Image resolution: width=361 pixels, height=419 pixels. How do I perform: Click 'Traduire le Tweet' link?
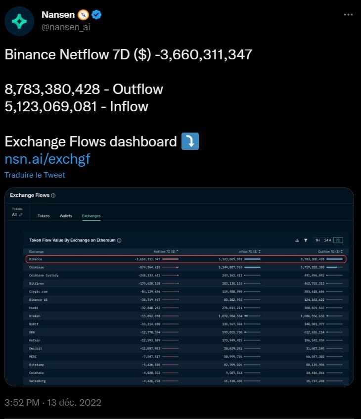[35, 175]
